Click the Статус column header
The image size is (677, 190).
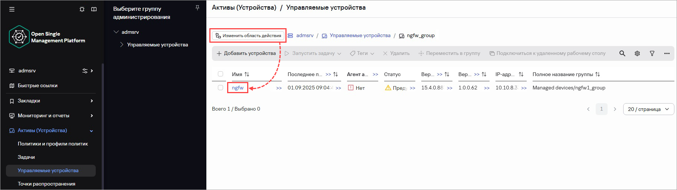click(x=392, y=74)
